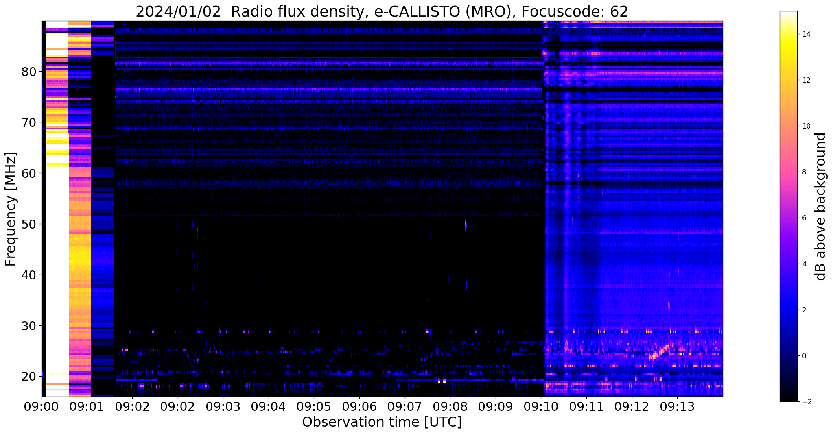Screen dimensions: 833x434
Task: Click the 09:08 time axis label
Action: [x=450, y=406]
